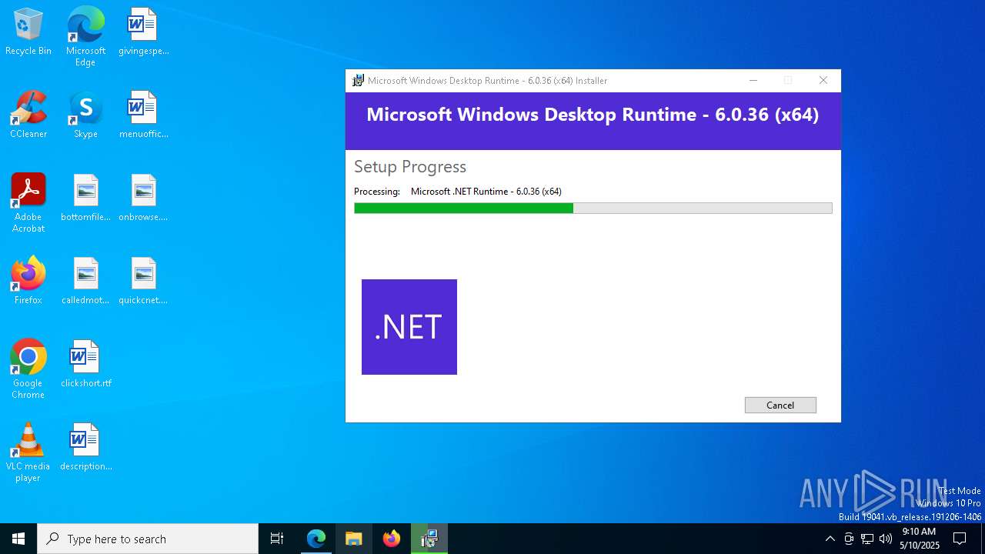The height and width of the screenshot is (554, 985).
Task: Launch Firefox from the taskbar
Action: click(392, 539)
